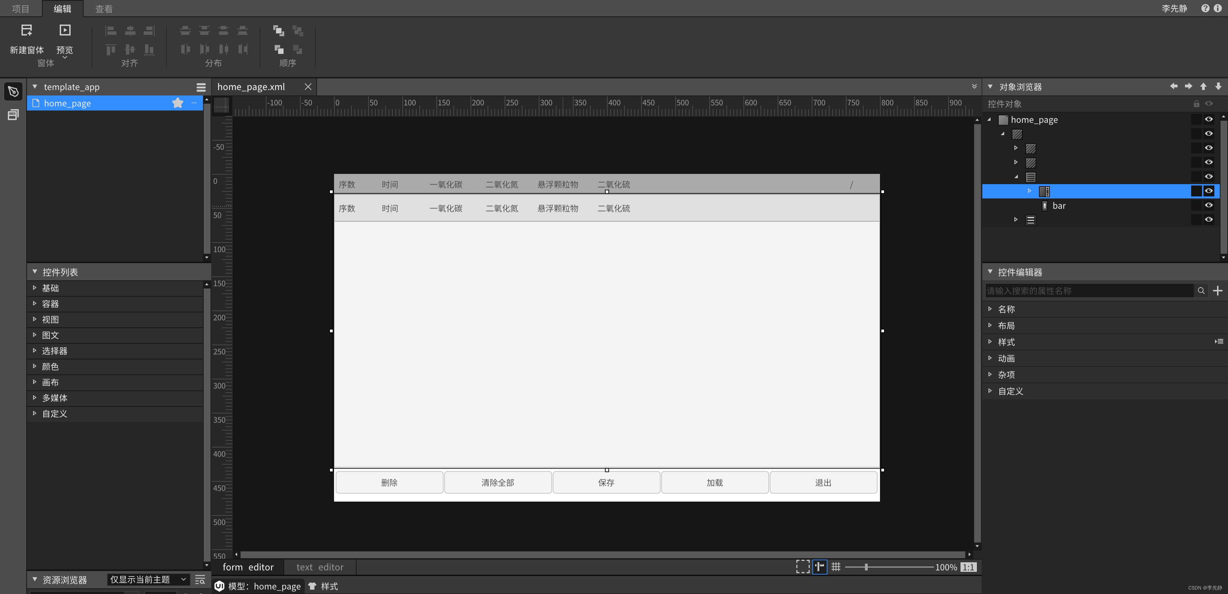
Task: Click the 删除 button on the canvas
Action: pyautogui.click(x=389, y=482)
